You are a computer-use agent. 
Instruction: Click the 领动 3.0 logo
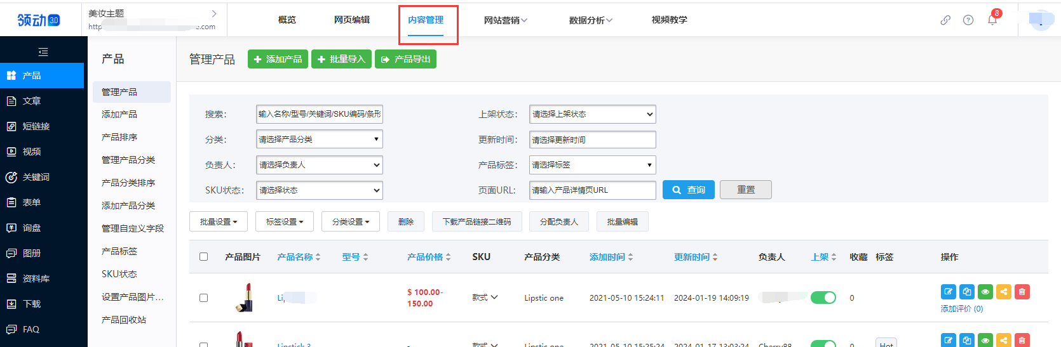pyautogui.click(x=39, y=20)
